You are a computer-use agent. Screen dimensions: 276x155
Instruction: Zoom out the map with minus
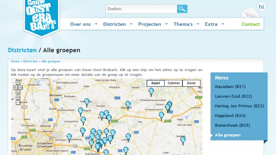[18, 103]
